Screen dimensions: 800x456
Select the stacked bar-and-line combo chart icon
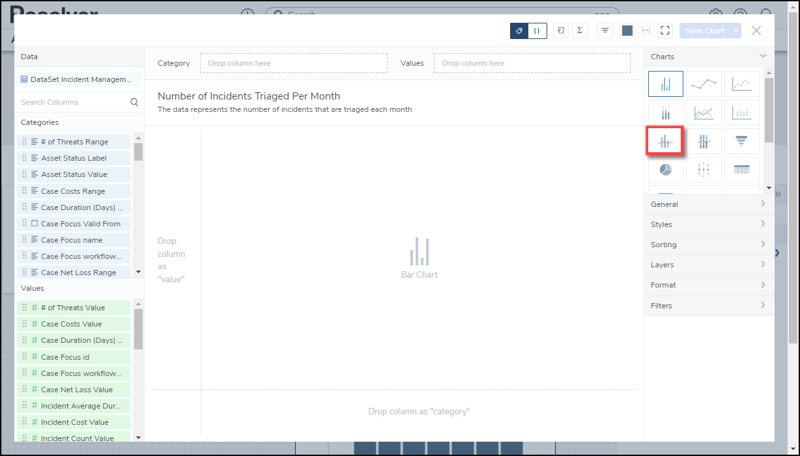[704, 141]
